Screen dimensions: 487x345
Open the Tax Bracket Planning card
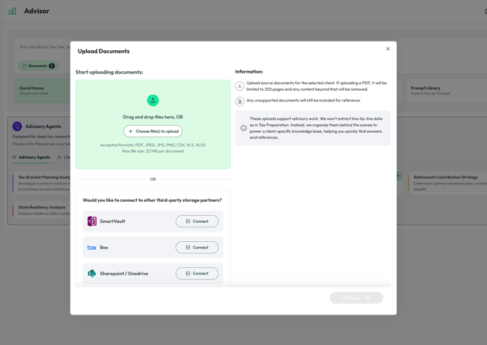pos(41,183)
